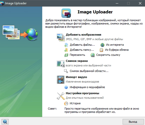This screenshot has height=125, width=145.
Task: Click the screenshot camera icon for Снимок экрана
Action: (x=61, y=64)
